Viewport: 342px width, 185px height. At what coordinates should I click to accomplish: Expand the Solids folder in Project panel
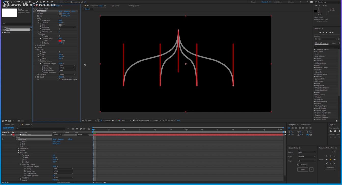click(x=3, y=32)
